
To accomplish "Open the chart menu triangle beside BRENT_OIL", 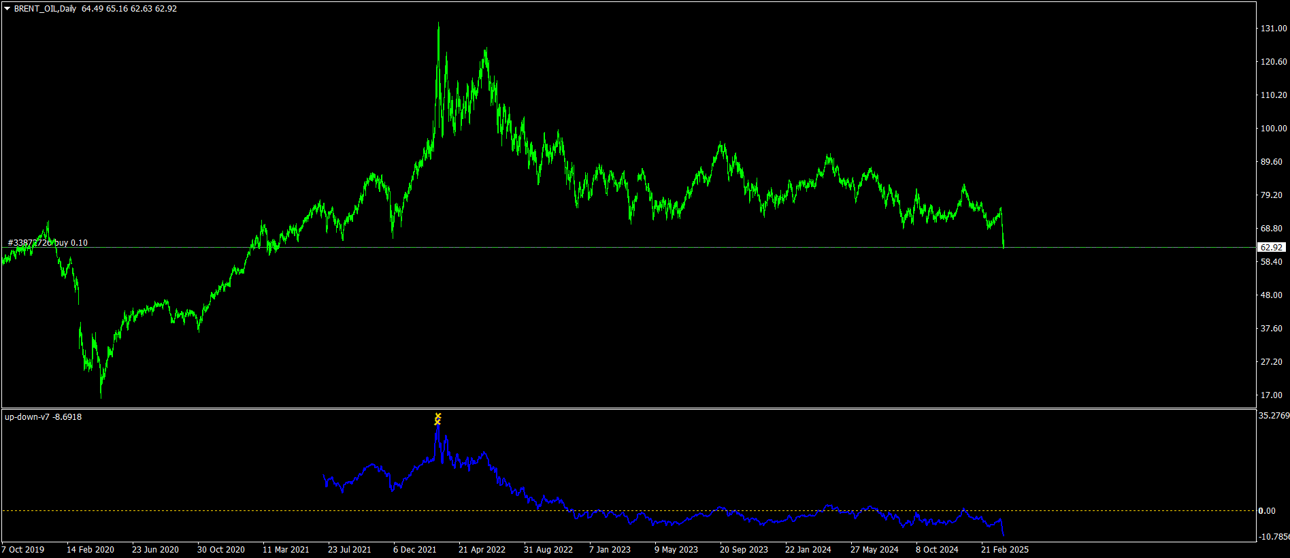I will pos(7,9).
